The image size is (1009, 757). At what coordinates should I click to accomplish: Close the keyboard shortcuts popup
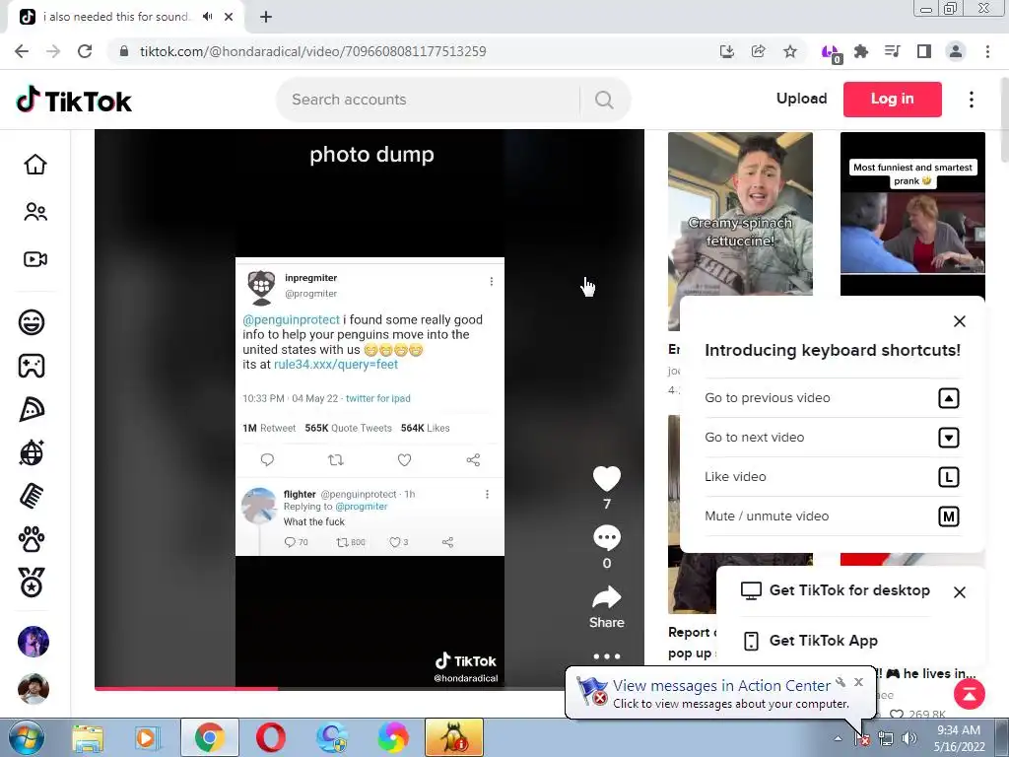(x=960, y=321)
